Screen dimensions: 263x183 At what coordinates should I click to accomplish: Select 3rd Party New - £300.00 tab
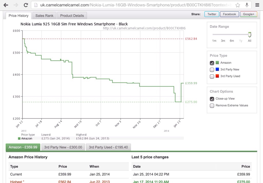coord(63,147)
